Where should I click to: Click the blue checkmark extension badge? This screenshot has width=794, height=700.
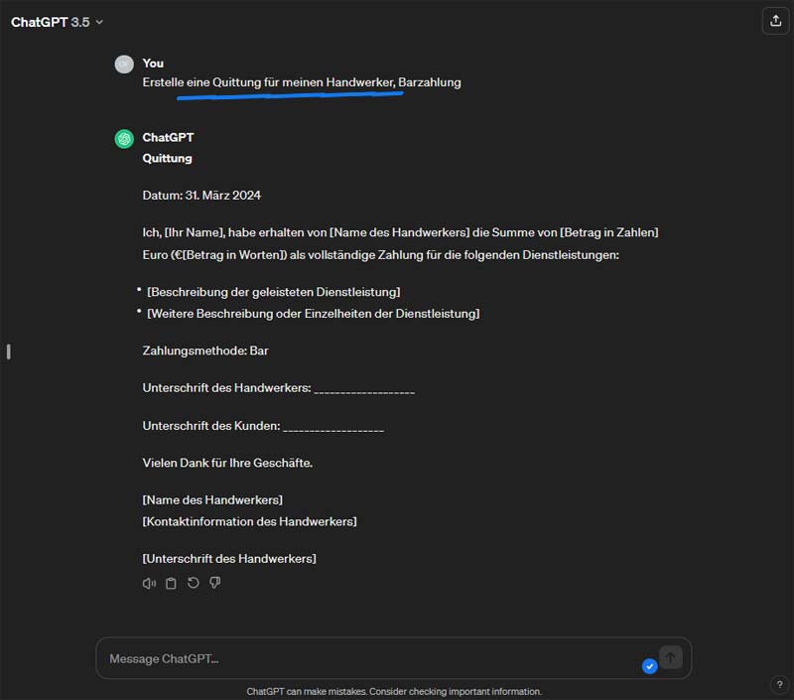pos(650,666)
